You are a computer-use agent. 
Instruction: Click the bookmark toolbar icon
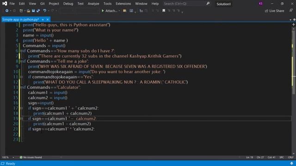click(164, 11)
